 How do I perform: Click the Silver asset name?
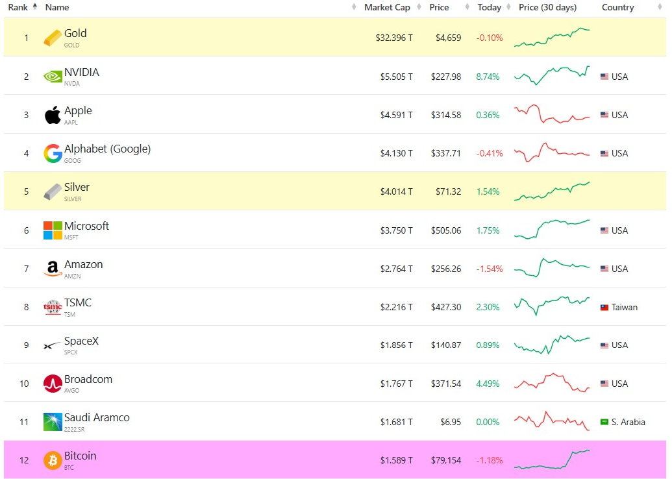click(x=77, y=187)
